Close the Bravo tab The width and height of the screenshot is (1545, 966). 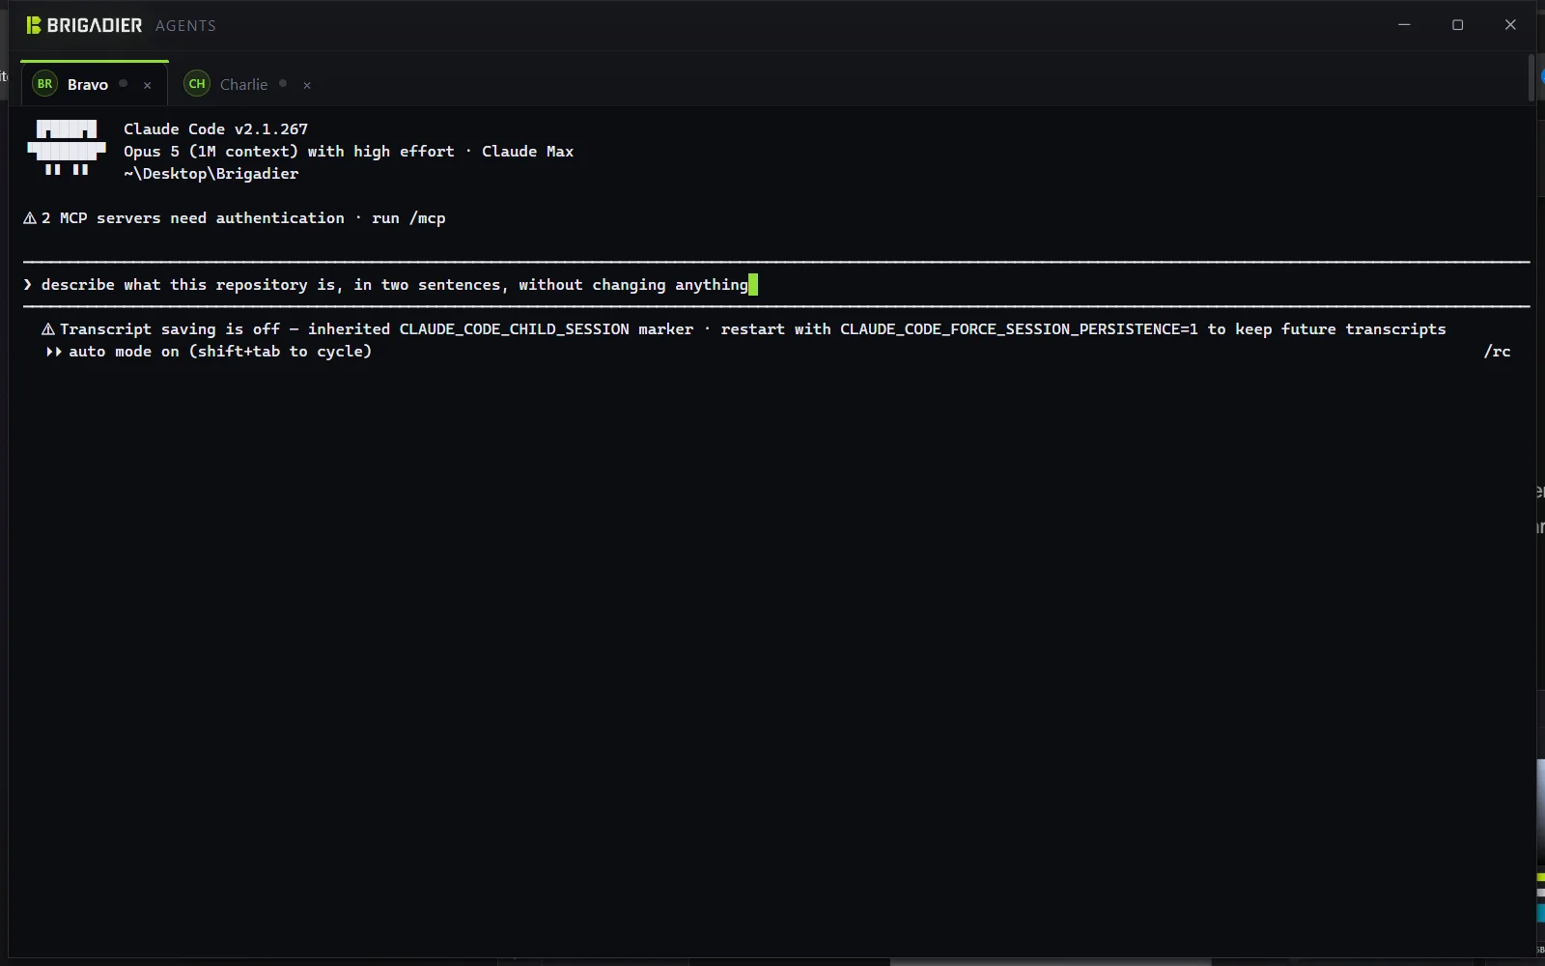(148, 85)
